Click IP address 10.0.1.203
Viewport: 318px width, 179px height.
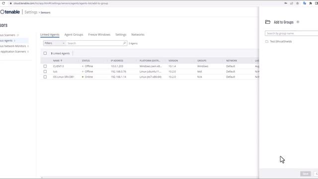point(117,66)
